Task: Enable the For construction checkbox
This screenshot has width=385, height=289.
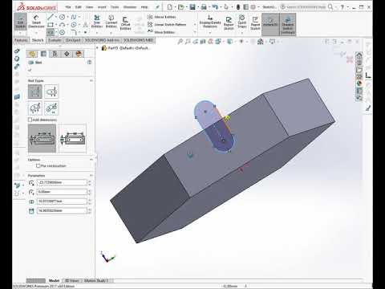Action: tap(38, 166)
